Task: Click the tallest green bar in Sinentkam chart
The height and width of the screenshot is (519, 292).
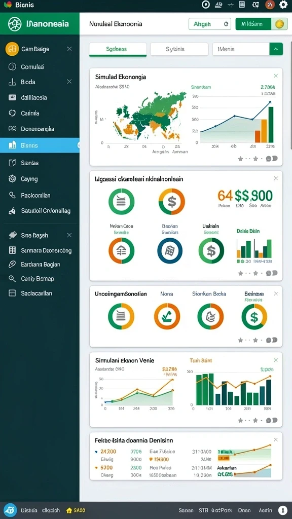Action: pyautogui.click(x=271, y=125)
